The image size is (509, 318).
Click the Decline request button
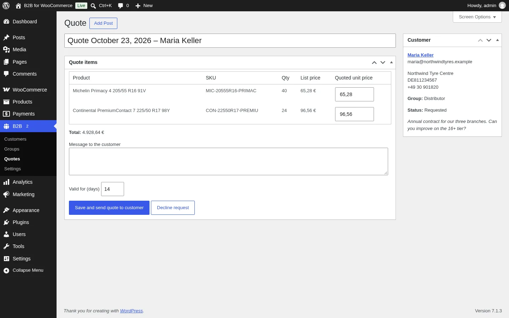point(173,208)
